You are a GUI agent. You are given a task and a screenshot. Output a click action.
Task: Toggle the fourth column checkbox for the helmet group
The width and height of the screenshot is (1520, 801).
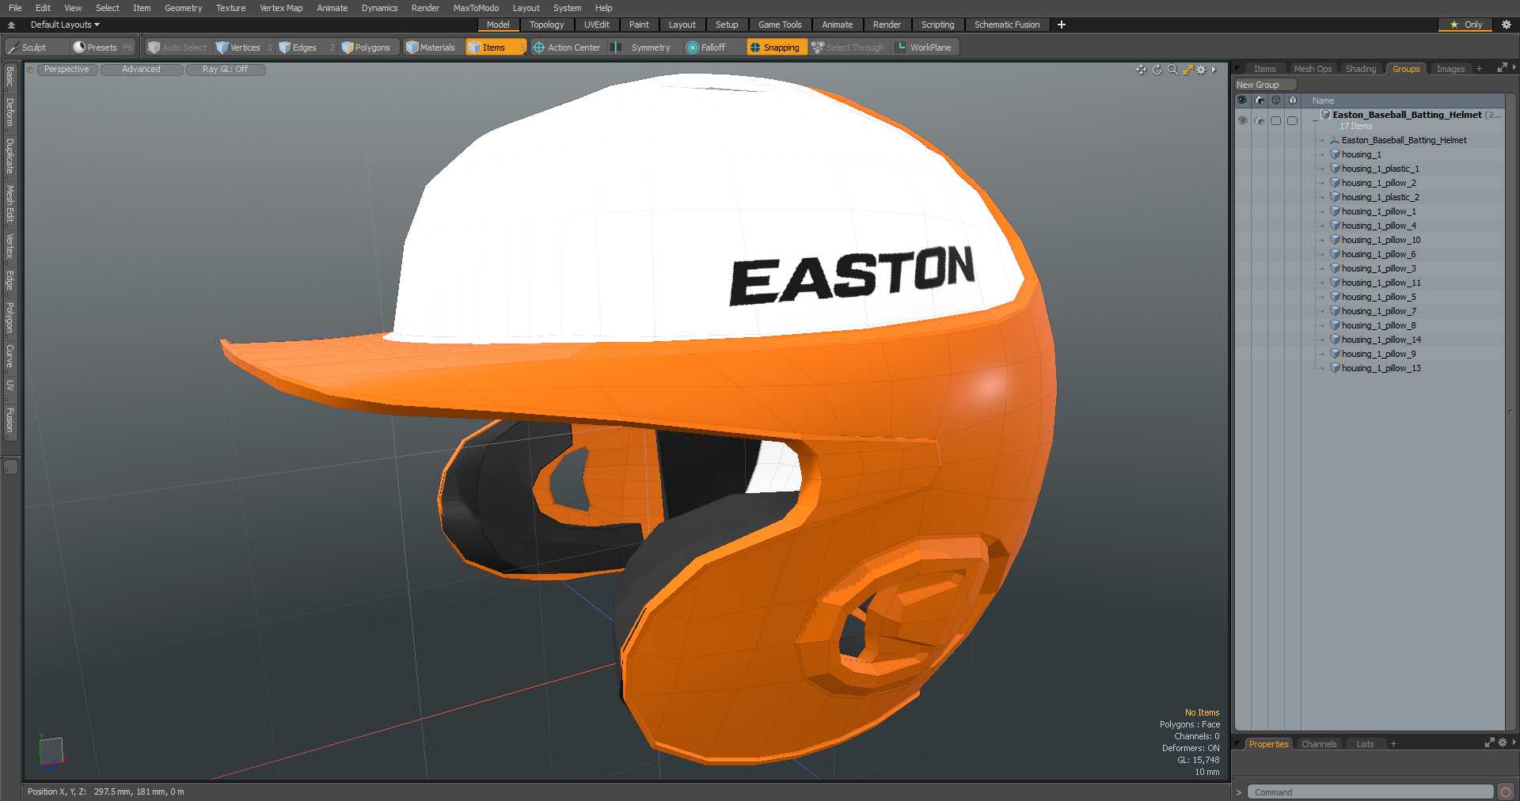point(1292,120)
